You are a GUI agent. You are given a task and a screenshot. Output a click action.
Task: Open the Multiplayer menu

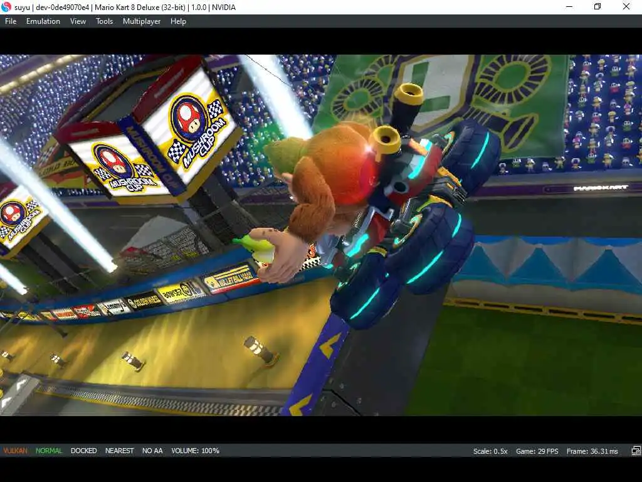click(142, 21)
